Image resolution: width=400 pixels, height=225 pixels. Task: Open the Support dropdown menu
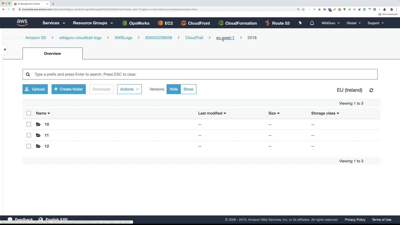point(376,23)
